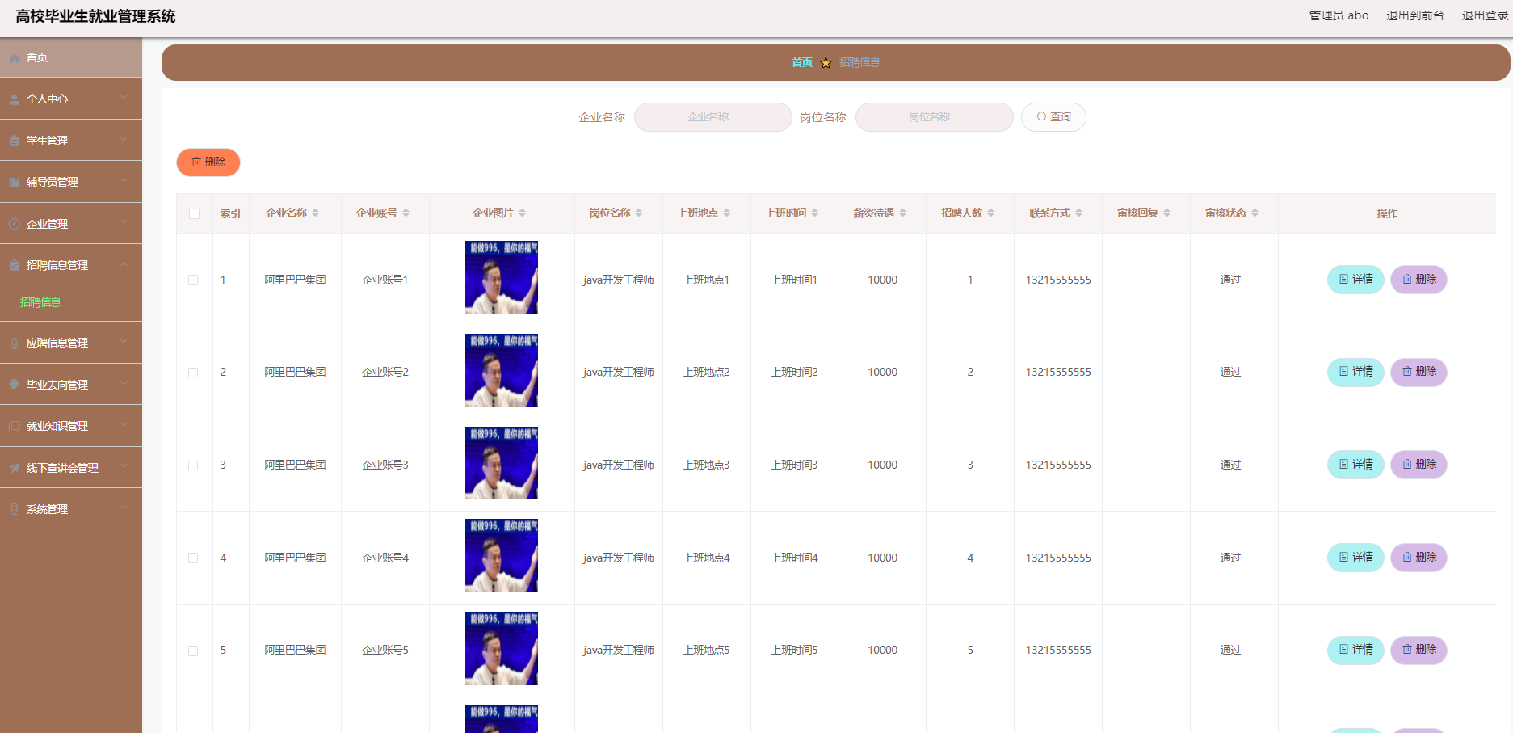Expand 辅导员管理 submenu arrow
Viewport: 1513px width, 733px height.
pyautogui.click(x=124, y=181)
